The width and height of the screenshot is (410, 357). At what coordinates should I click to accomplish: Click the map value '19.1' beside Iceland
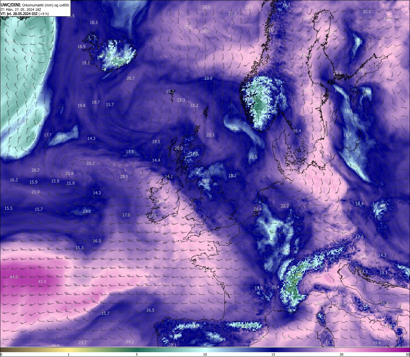[86, 63]
